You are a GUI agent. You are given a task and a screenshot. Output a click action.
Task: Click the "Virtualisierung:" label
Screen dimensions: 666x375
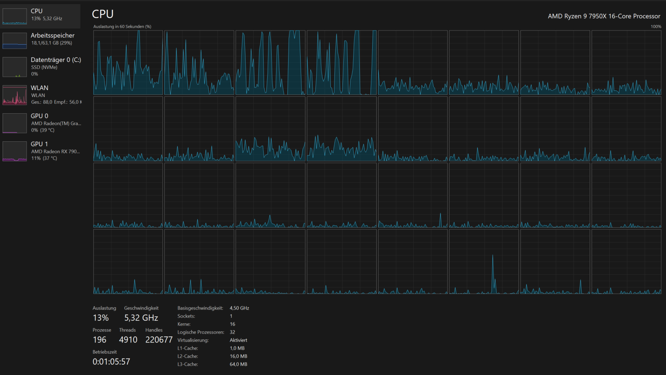click(193, 340)
